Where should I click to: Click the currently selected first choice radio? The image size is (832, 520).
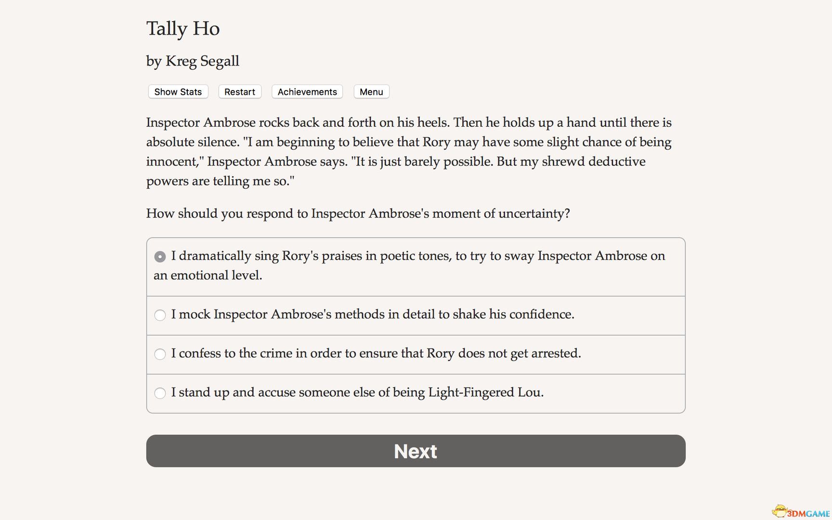pos(159,257)
